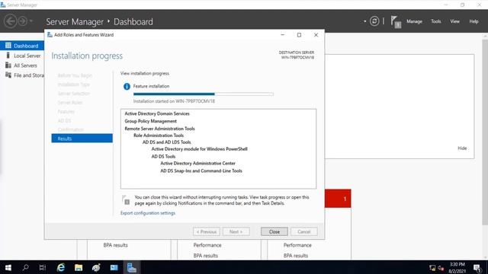Open BPA results in the middle tile
Image resolution: width=488 pixels, height=274 pixels.
[205, 256]
